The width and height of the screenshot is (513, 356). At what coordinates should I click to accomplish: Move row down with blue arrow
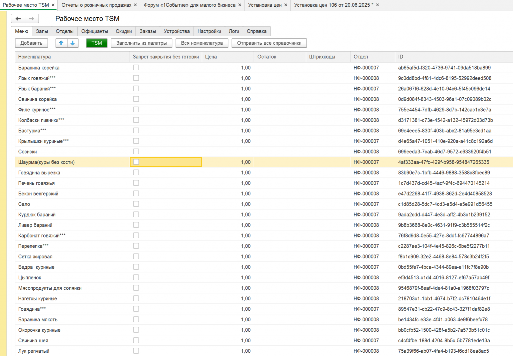coord(73,43)
